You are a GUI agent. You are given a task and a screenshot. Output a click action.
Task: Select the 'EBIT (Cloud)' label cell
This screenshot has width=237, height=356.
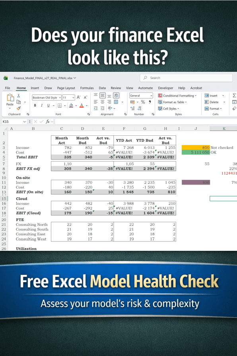[x=28, y=213]
